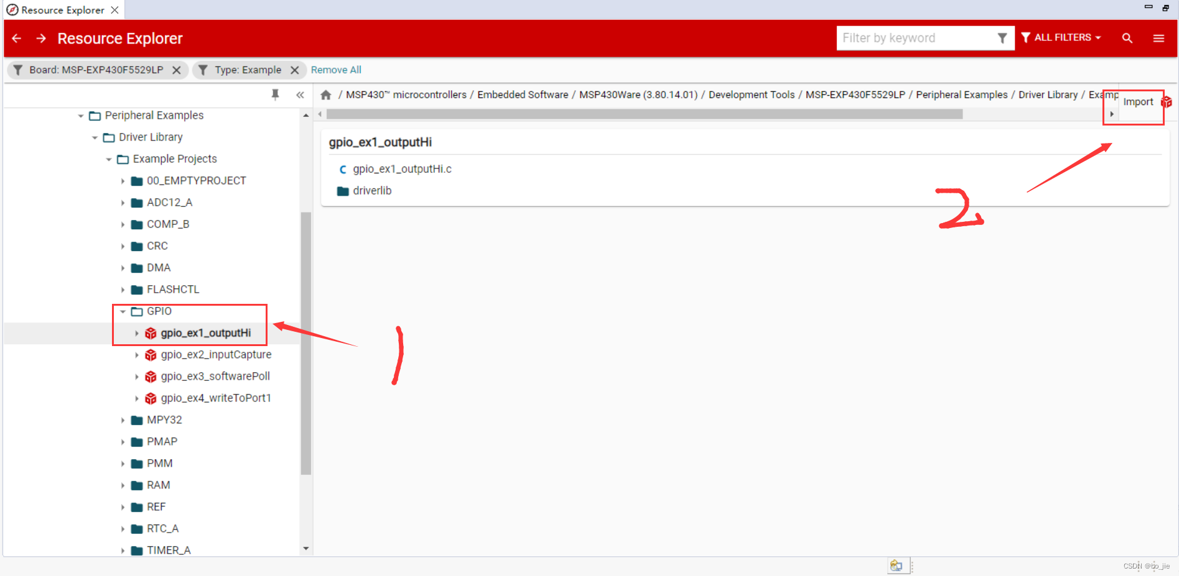Remove the Type: Example filter chip
Image resolution: width=1179 pixels, height=576 pixels.
tap(295, 70)
